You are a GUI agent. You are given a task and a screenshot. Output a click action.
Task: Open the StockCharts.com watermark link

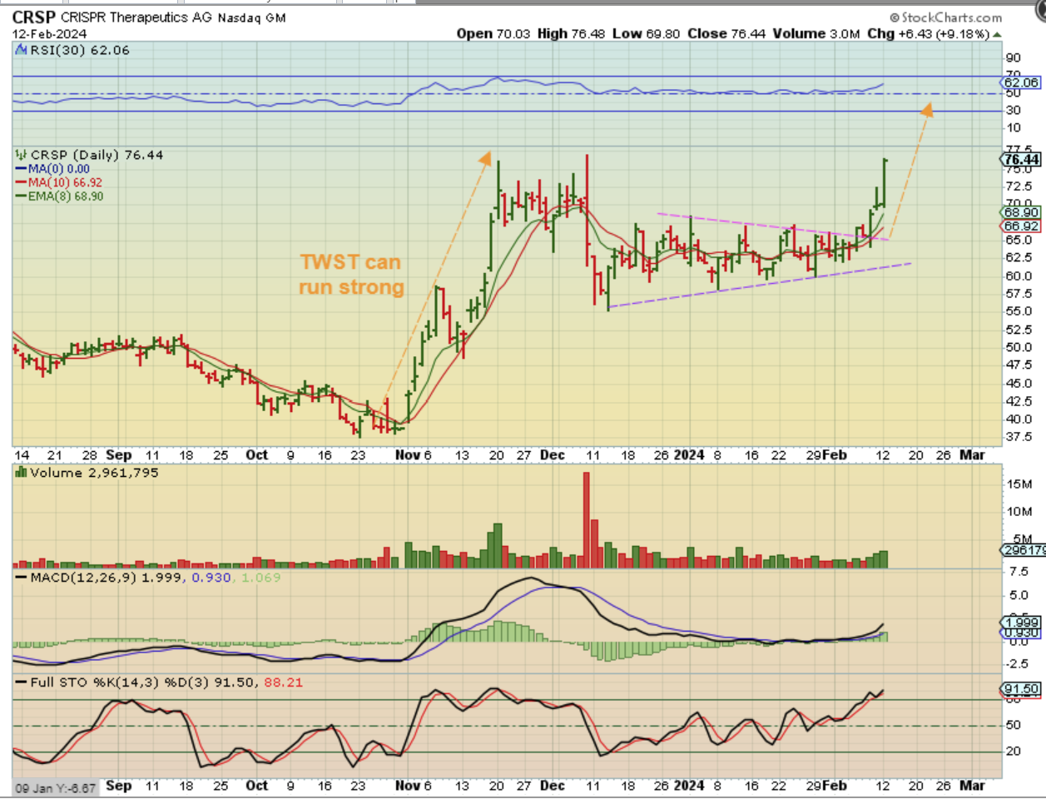pos(945,17)
